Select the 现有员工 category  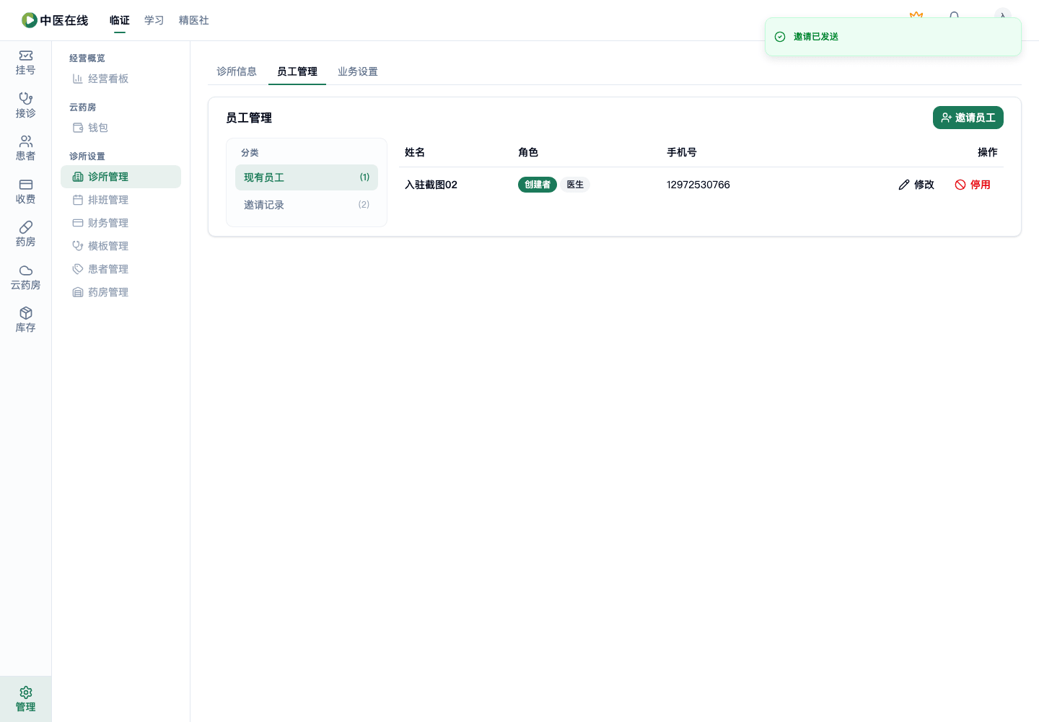pos(307,177)
